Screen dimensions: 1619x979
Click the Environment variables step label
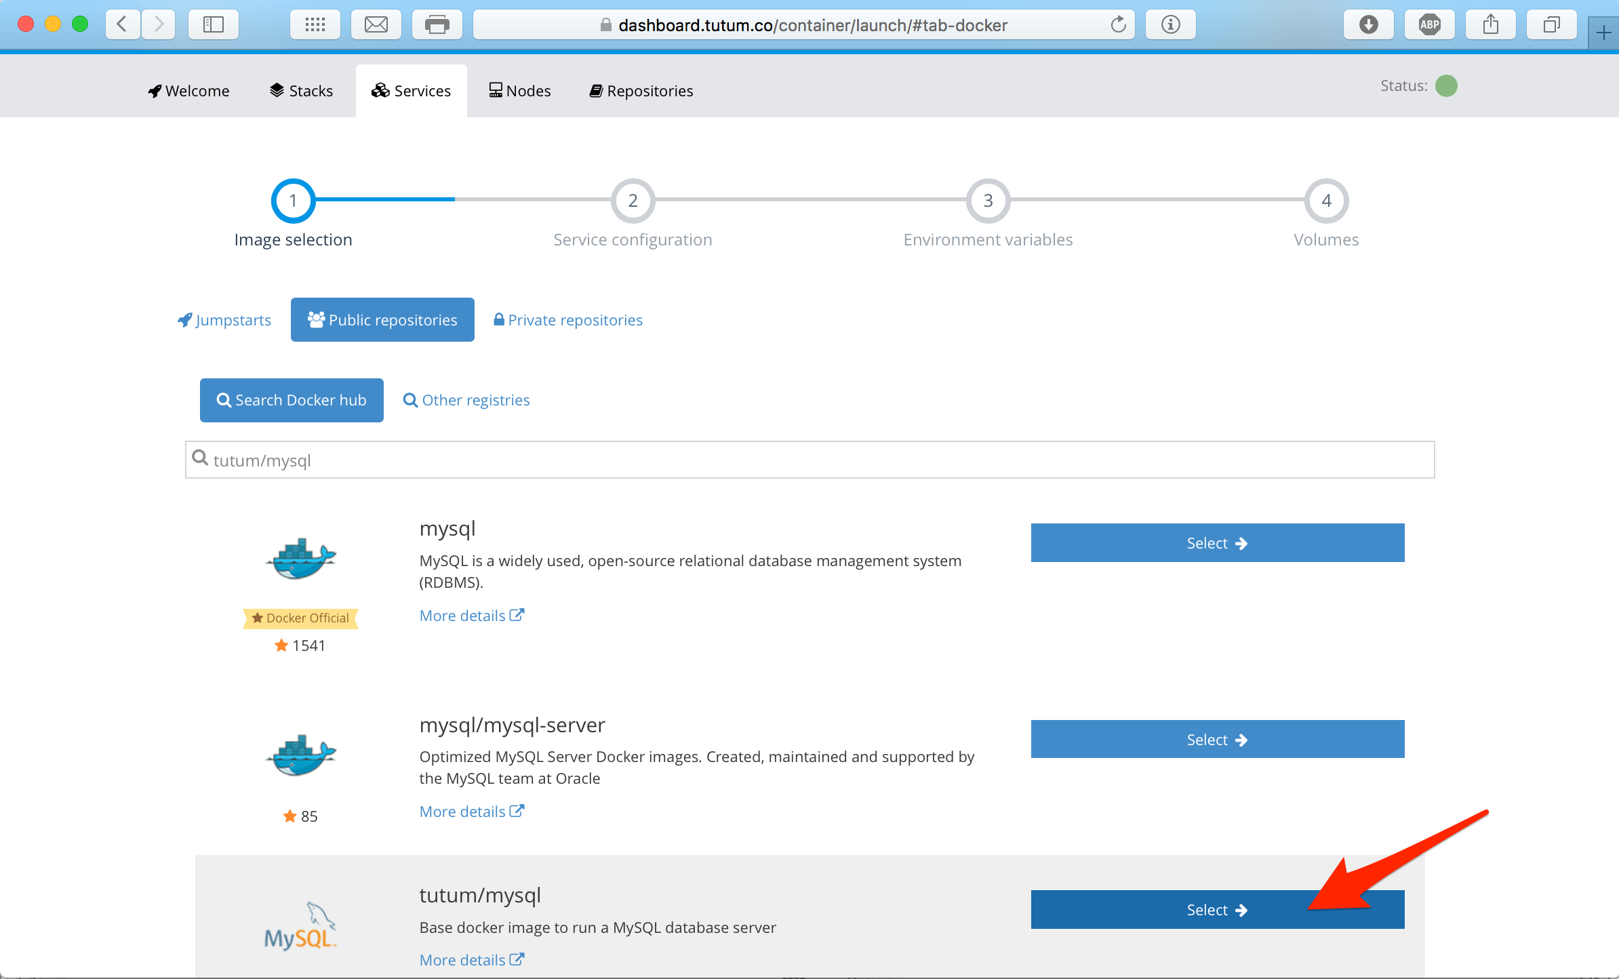[988, 240]
